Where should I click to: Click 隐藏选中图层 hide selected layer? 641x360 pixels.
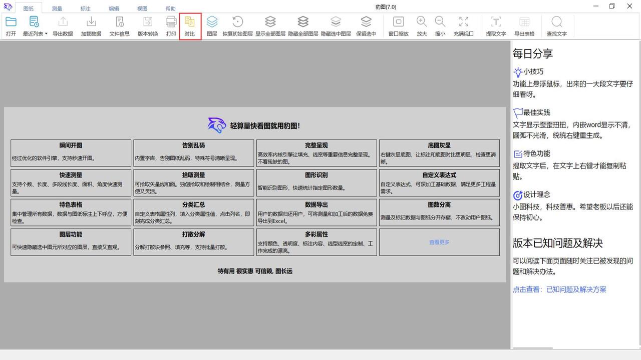point(336,26)
